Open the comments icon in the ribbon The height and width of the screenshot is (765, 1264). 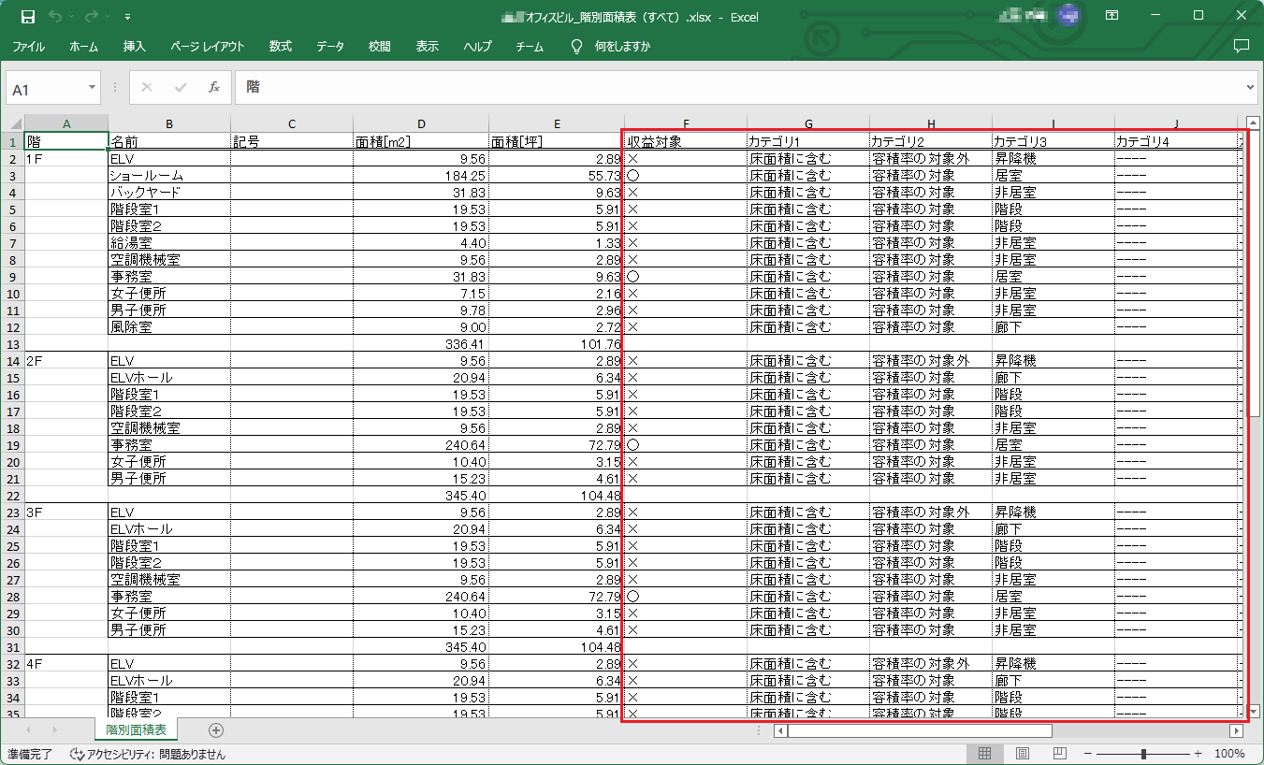click(x=1242, y=46)
